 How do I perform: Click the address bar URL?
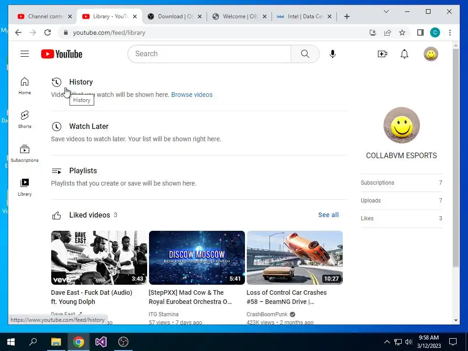[109, 32]
